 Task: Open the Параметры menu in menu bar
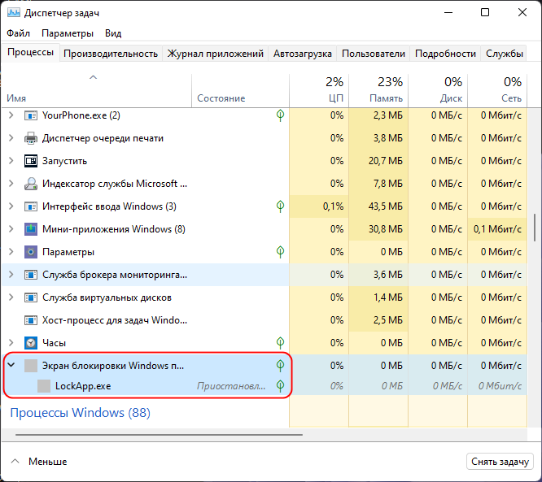tap(68, 33)
